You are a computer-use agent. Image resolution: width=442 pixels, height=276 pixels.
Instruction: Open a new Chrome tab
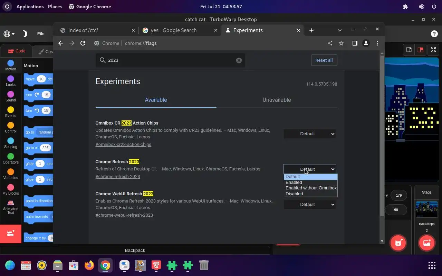coord(311,30)
